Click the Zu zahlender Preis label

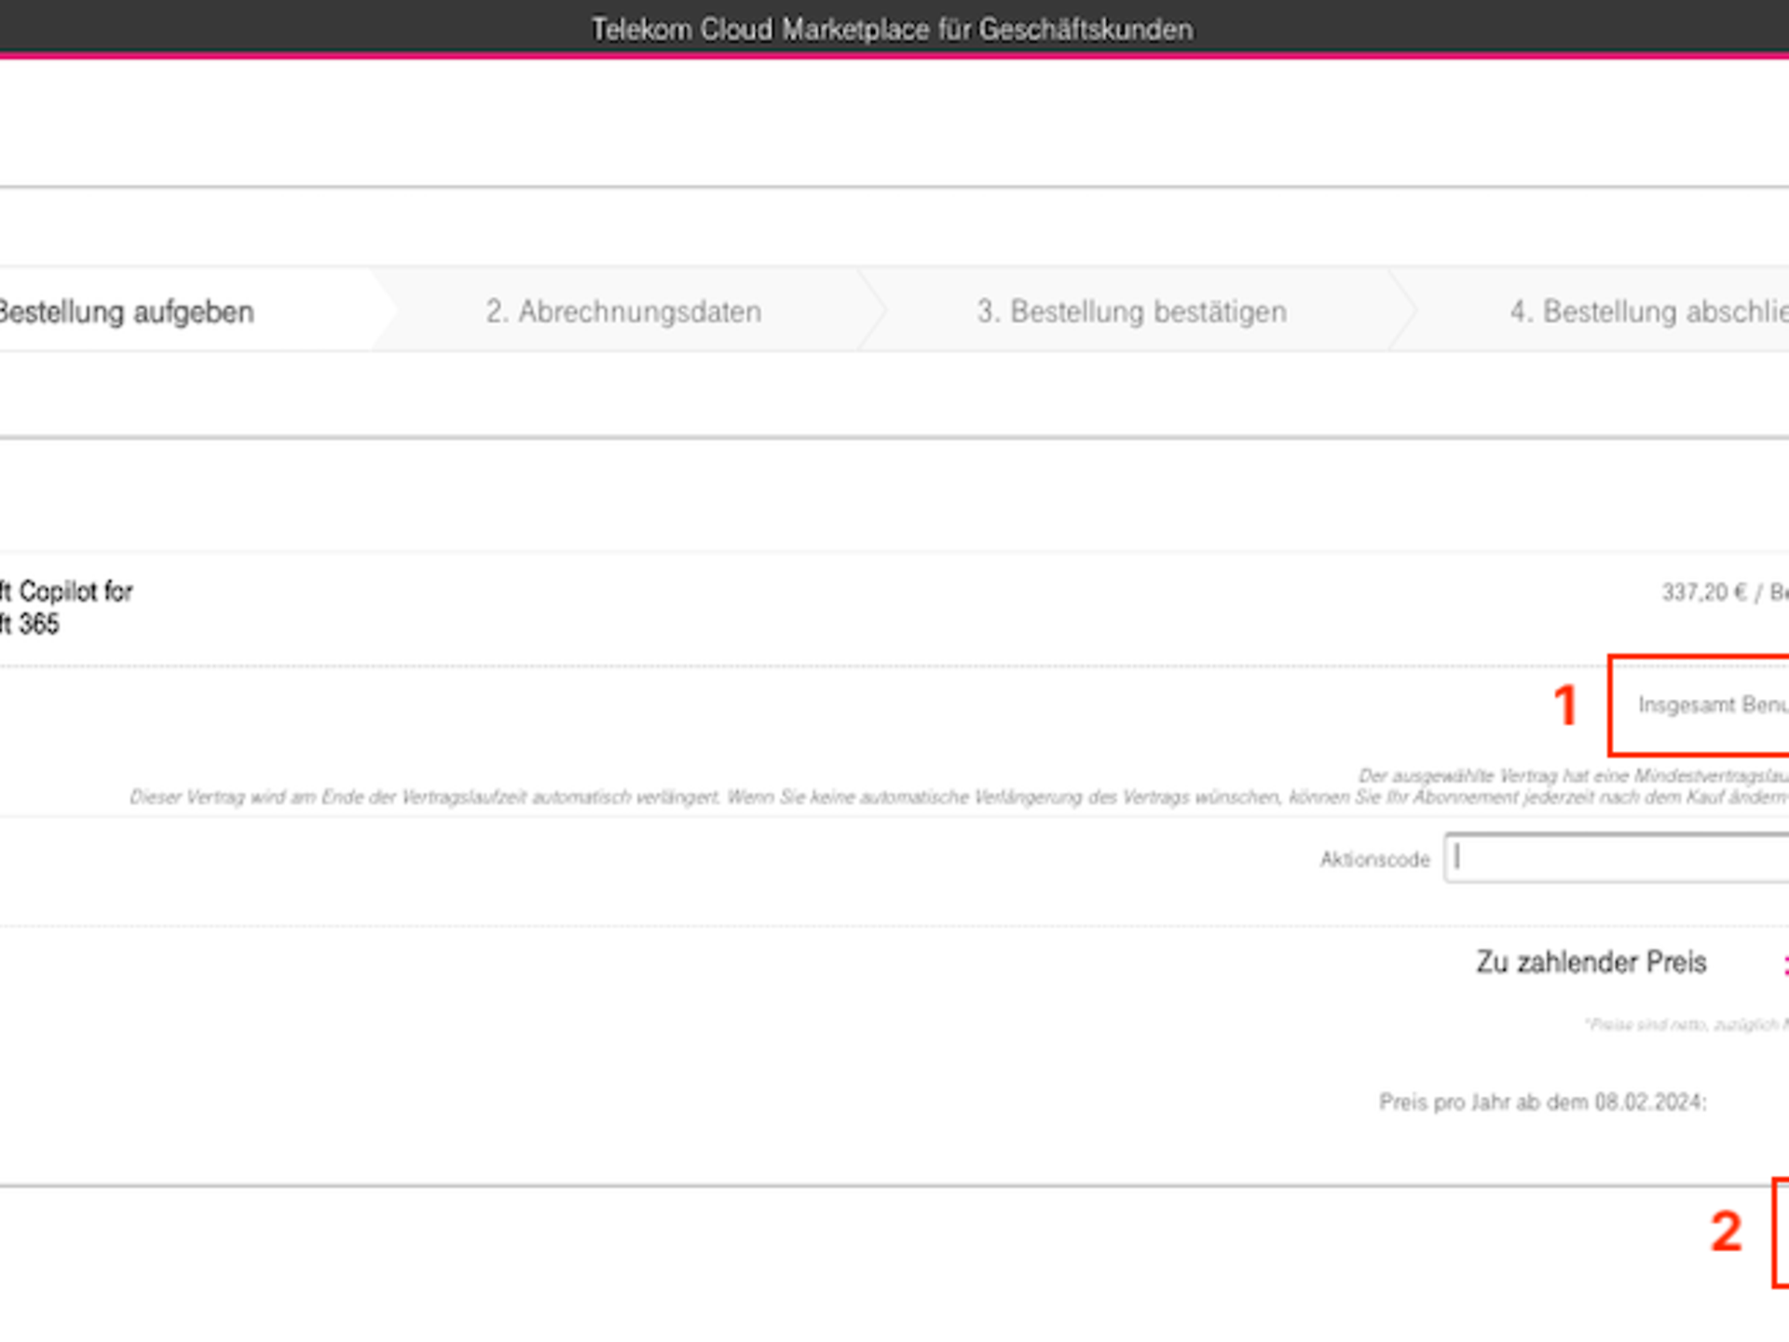pyautogui.click(x=1591, y=962)
